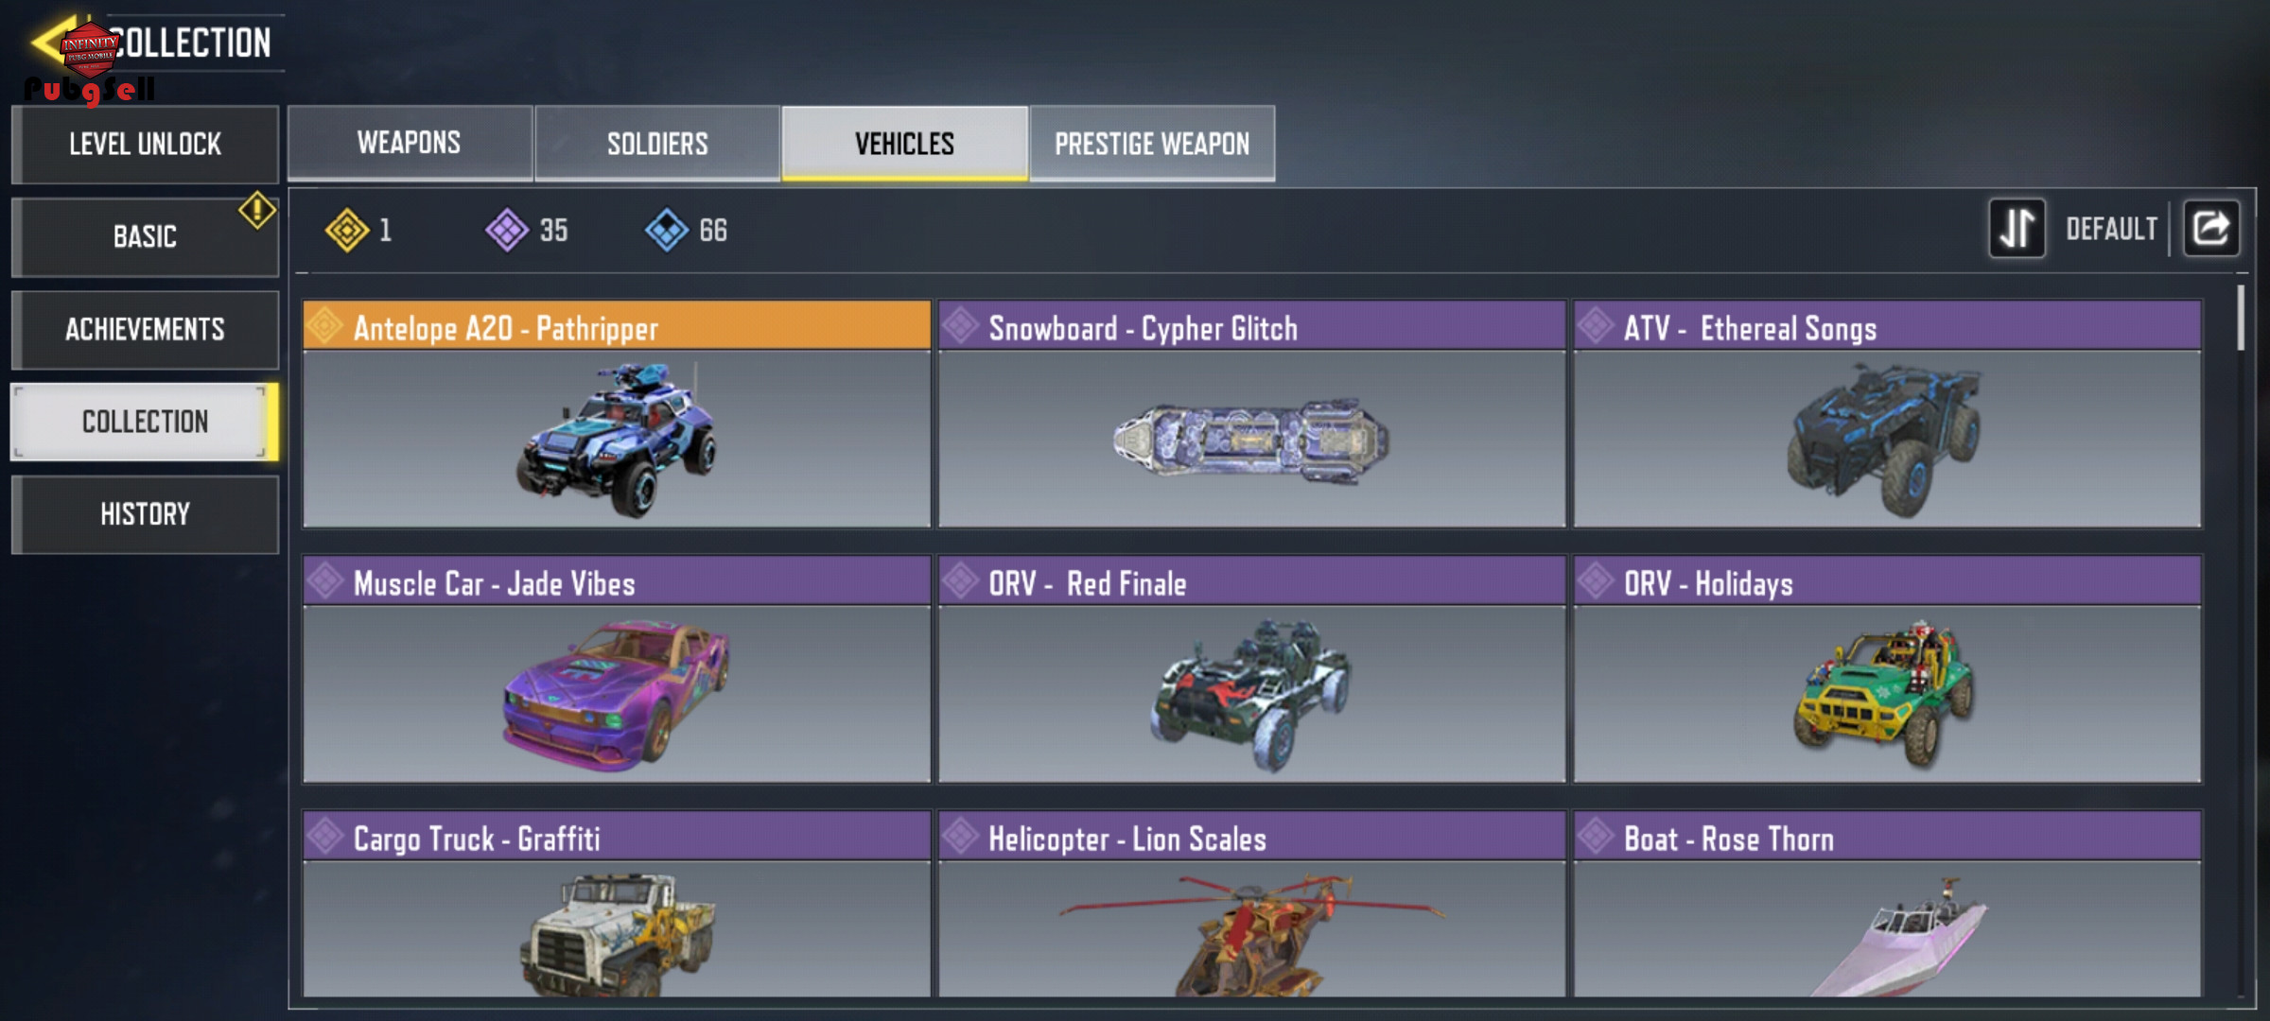
Task: Select the epic purple rarity filter
Action: point(527,230)
